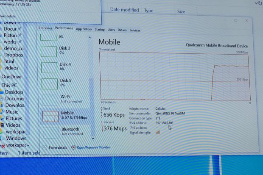Open Windows drive in Explorer sidebar
Screen dimensions: 263x175
tap(16, 138)
